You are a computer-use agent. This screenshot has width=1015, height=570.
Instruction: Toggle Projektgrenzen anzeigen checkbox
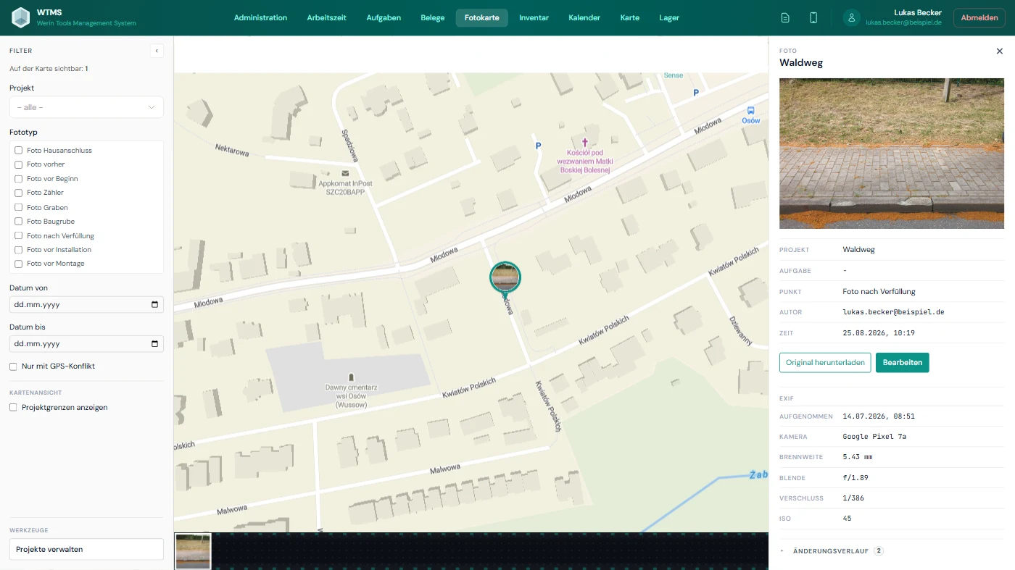click(x=13, y=408)
